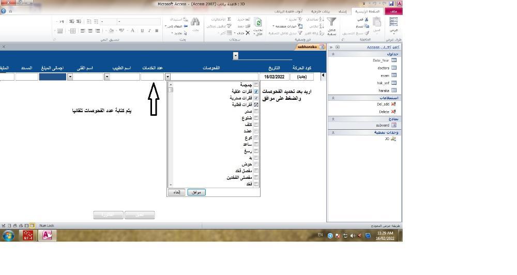
Task: Click the Paste clipboard icon
Action: (376, 22)
